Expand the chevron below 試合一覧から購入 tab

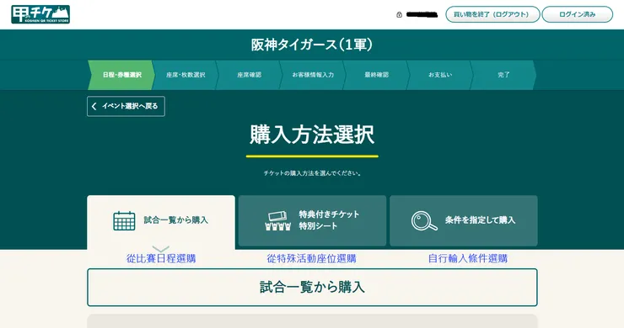tap(161, 249)
